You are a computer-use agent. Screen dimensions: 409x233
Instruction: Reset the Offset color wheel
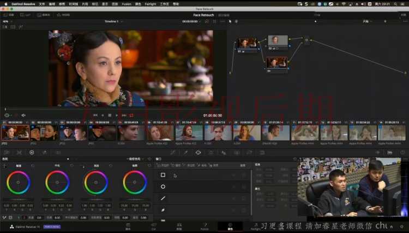pos(149,166)
